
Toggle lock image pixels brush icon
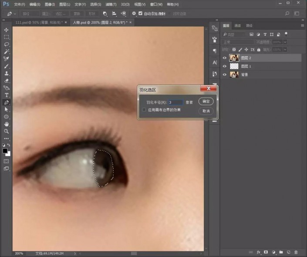pos(240,50)
